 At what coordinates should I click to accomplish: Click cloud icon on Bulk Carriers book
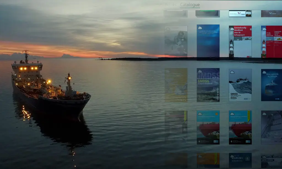(264, 72)
